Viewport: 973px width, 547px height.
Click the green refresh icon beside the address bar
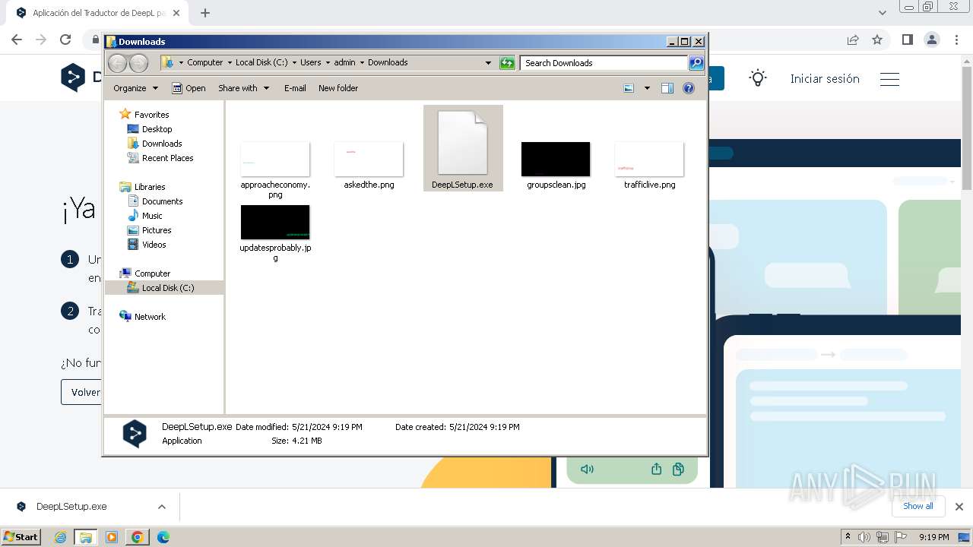(507, 63)
